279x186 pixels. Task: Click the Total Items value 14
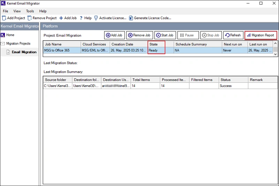[145, 86]
